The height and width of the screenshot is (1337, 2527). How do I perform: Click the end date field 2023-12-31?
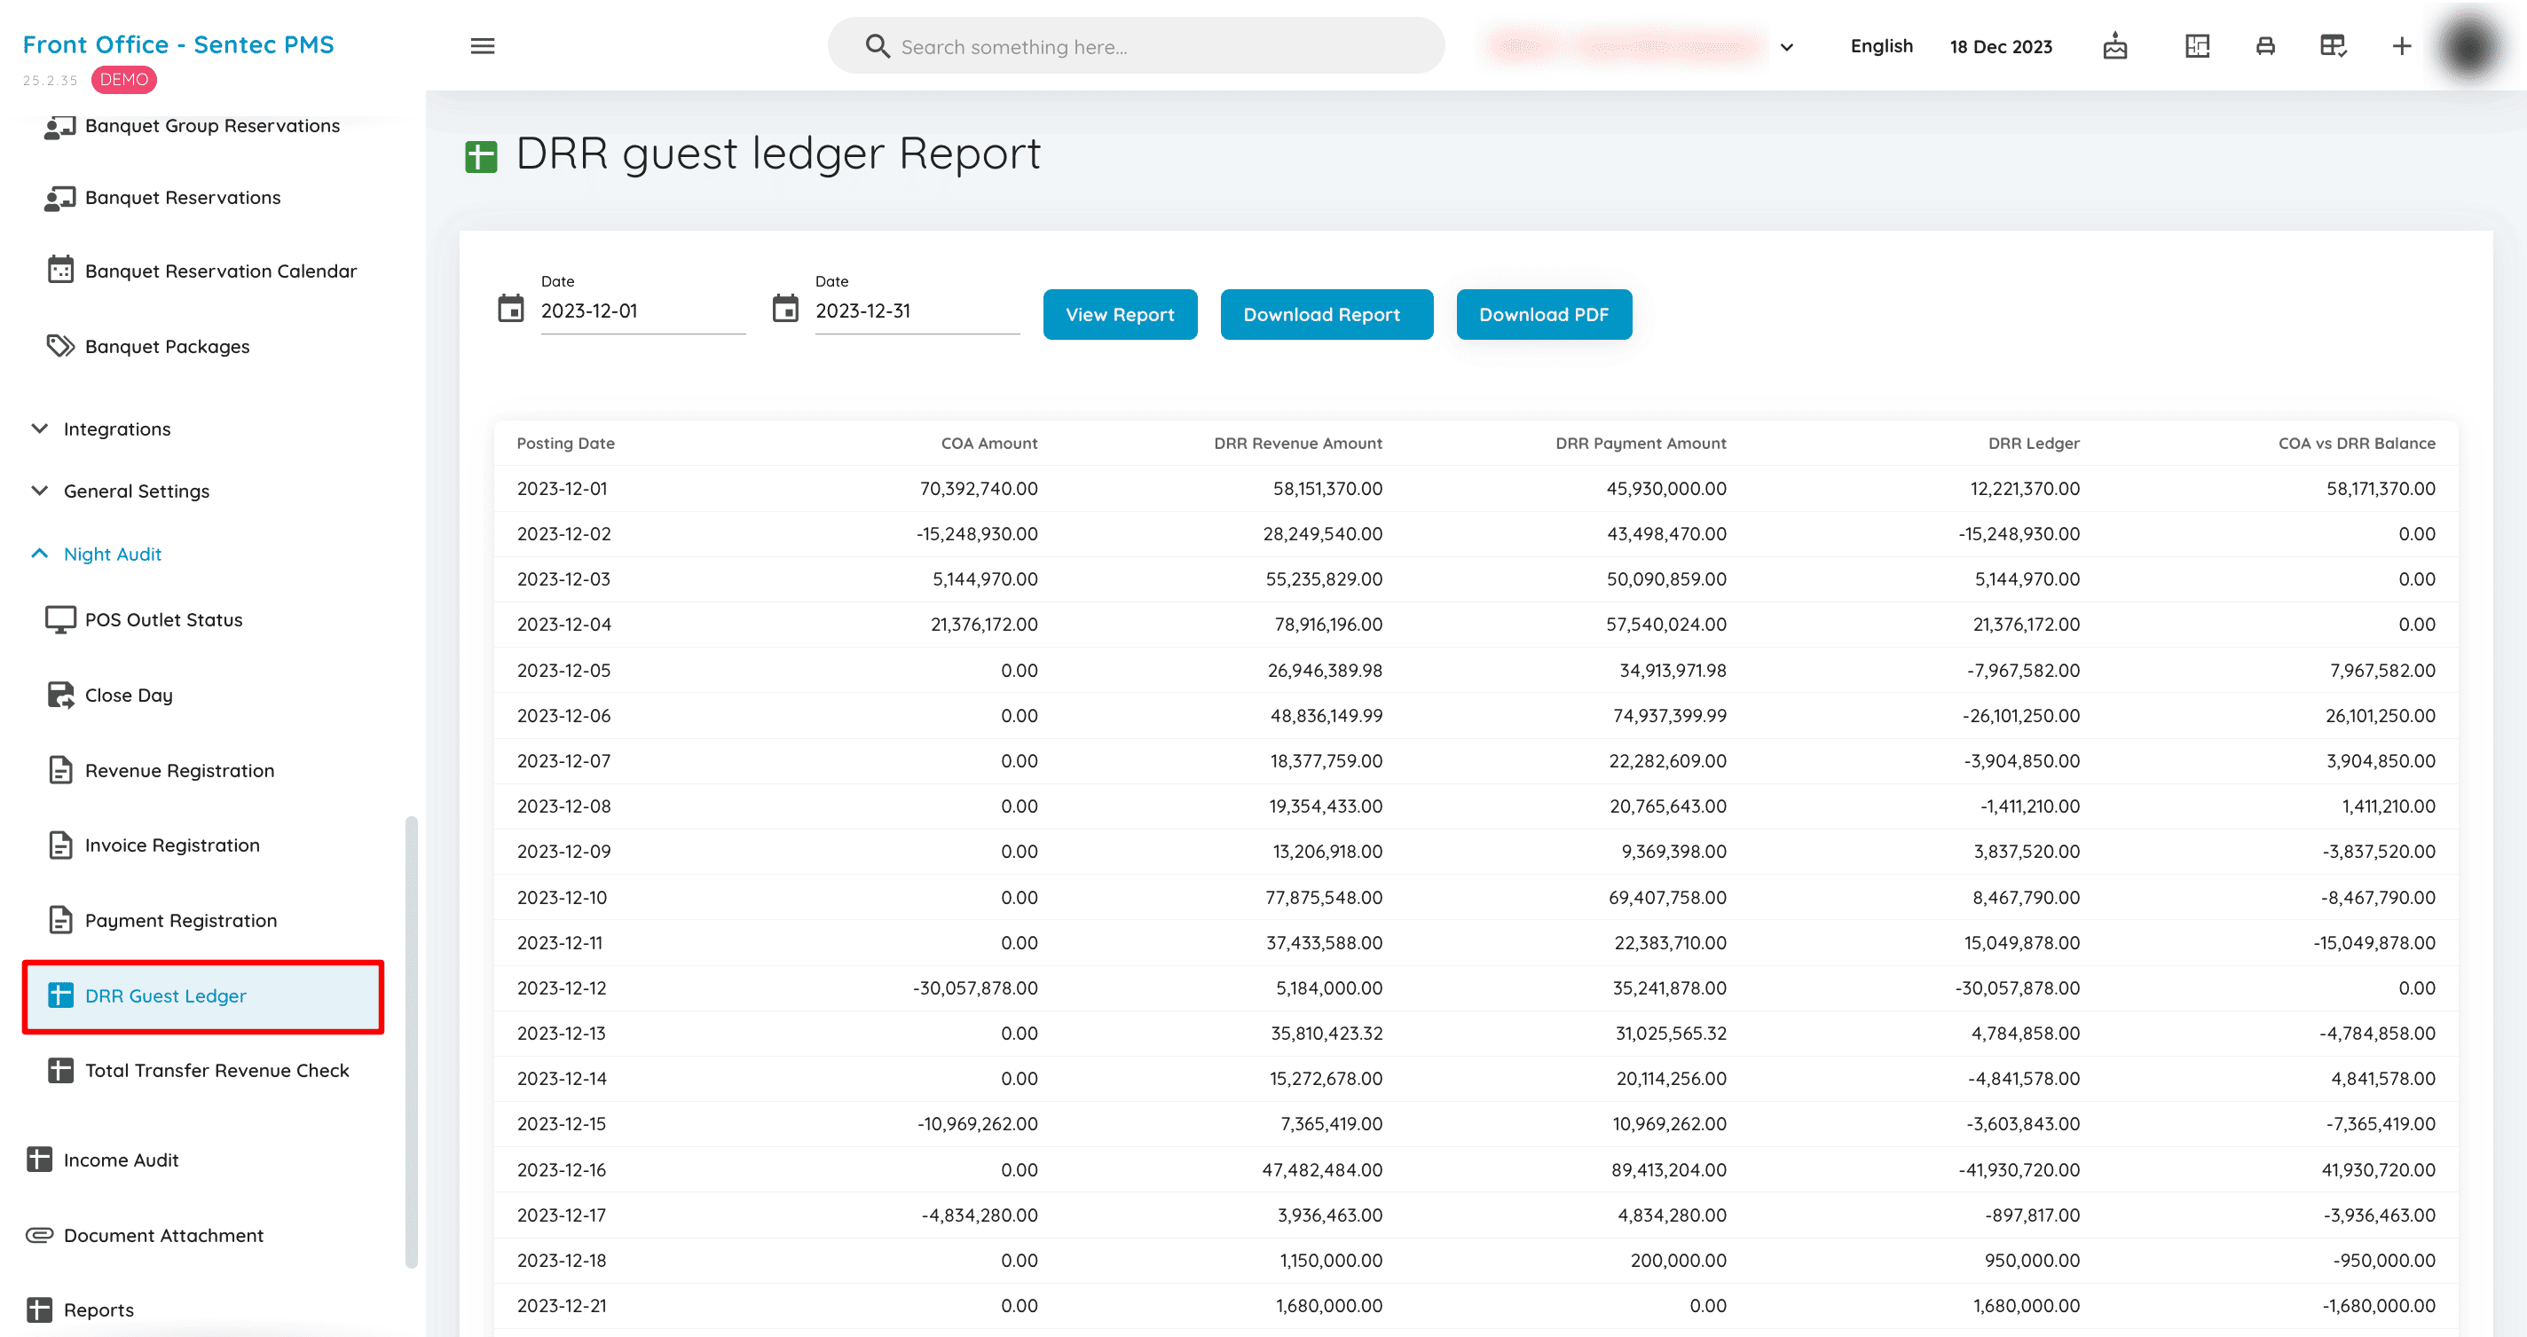click(917, 311)
